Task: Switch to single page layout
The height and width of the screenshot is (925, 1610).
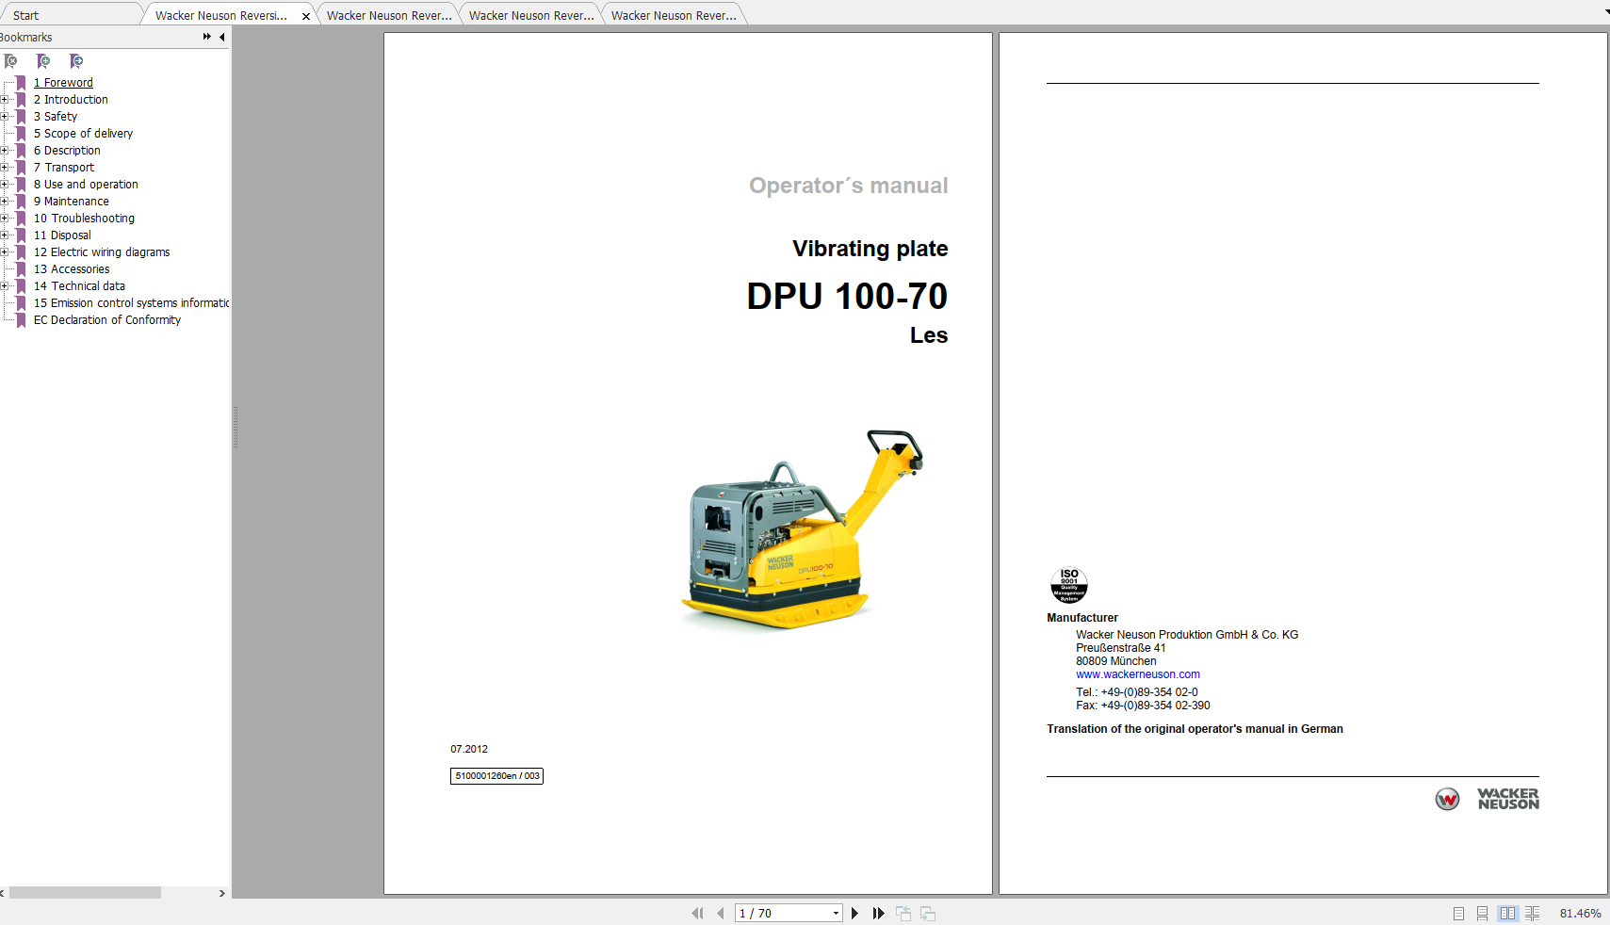Action: (x=1458, y=913)
